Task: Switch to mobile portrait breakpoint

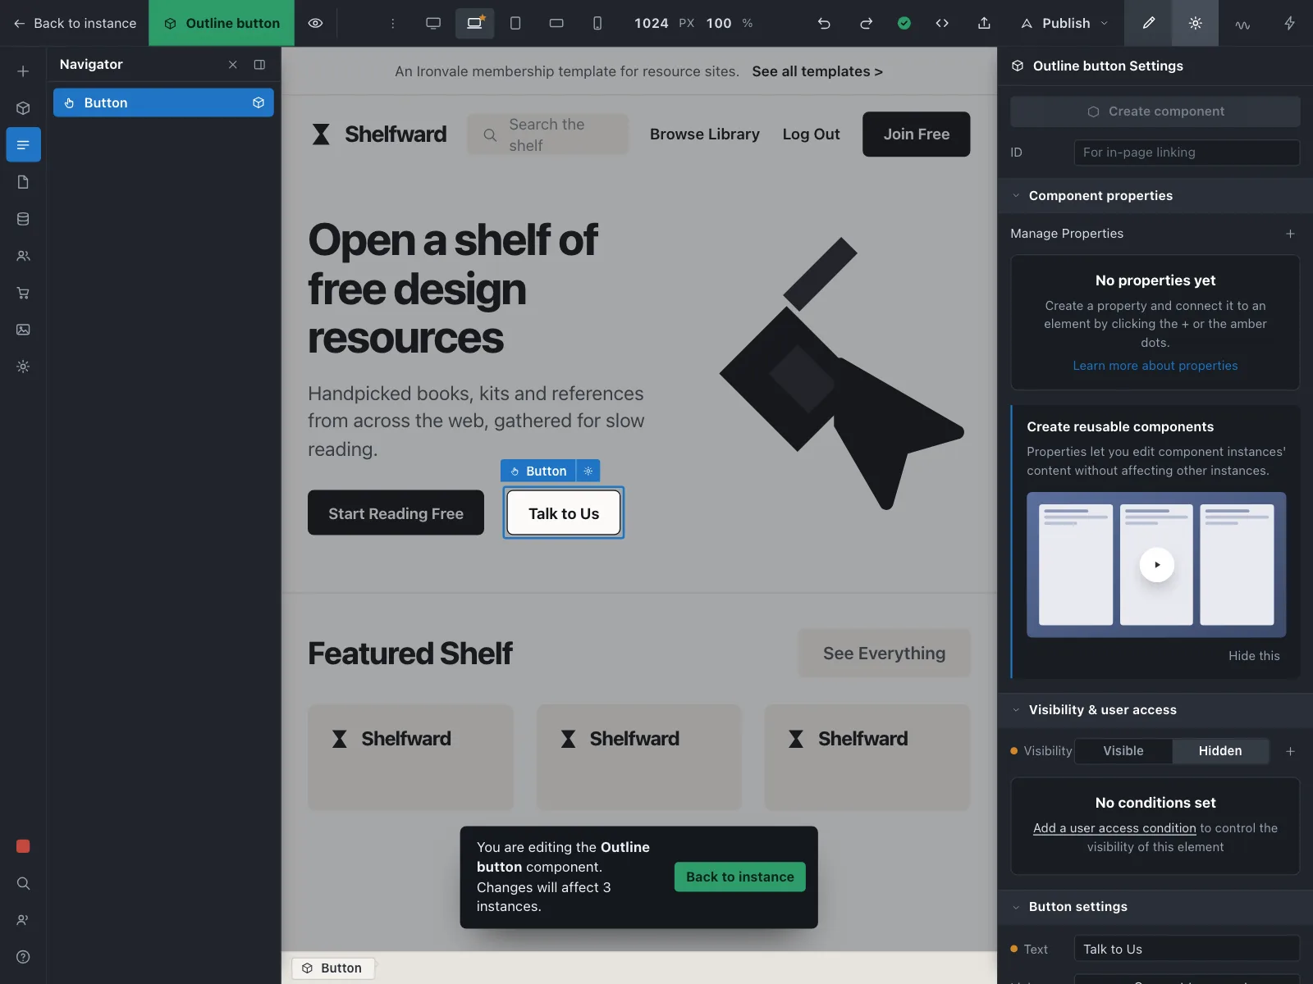Action: [597, 23]
